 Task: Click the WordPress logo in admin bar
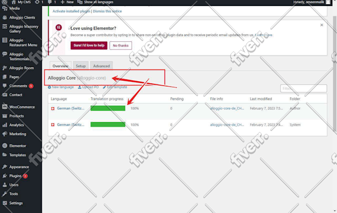pyautogui.click(x=4, y=2)
